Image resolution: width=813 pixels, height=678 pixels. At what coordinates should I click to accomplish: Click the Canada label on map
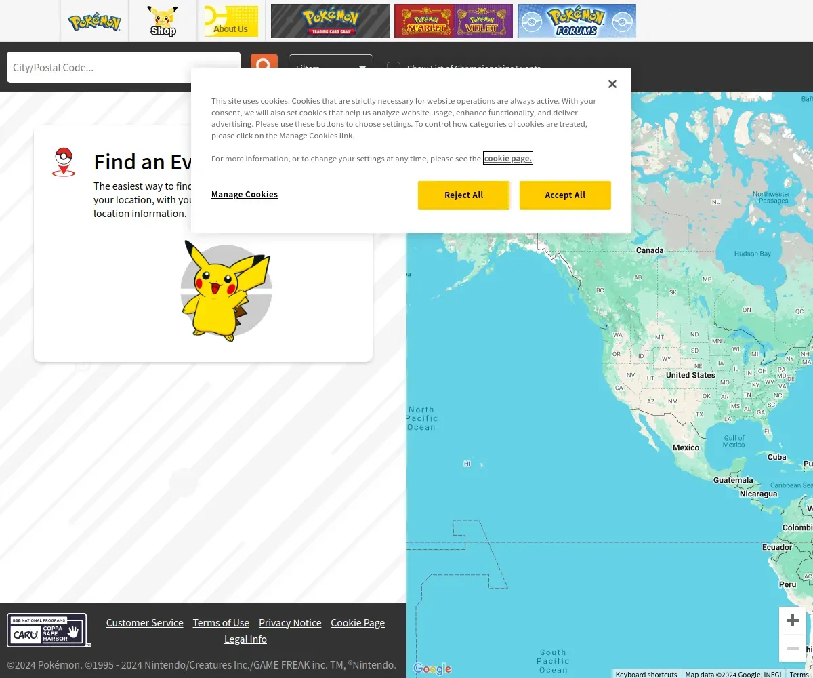650,250
